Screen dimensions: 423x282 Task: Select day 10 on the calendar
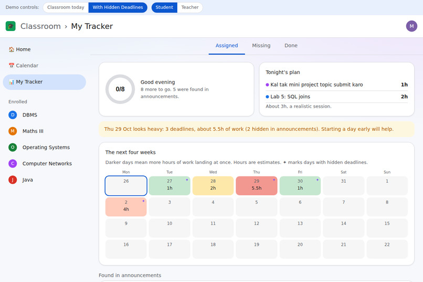[170, 228]
